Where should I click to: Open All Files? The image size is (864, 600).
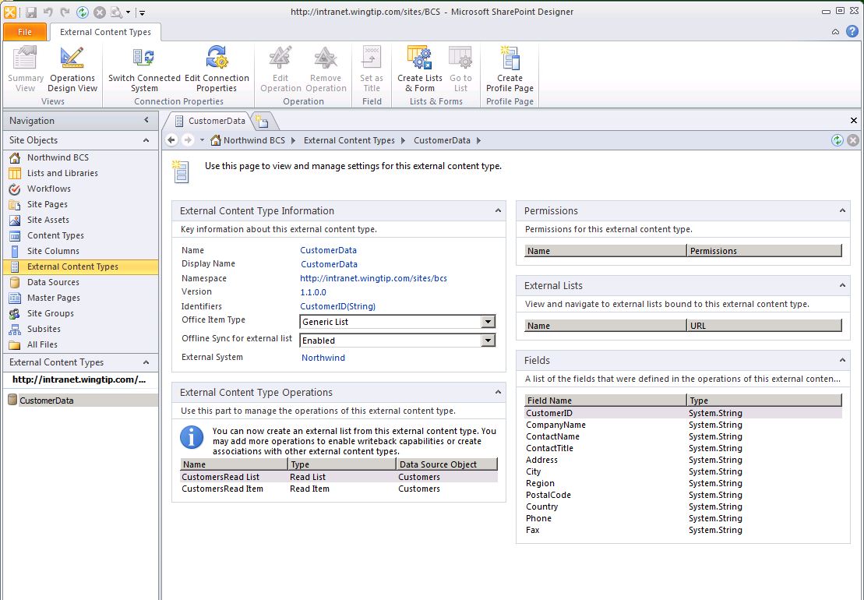click(x=80, y=344)
